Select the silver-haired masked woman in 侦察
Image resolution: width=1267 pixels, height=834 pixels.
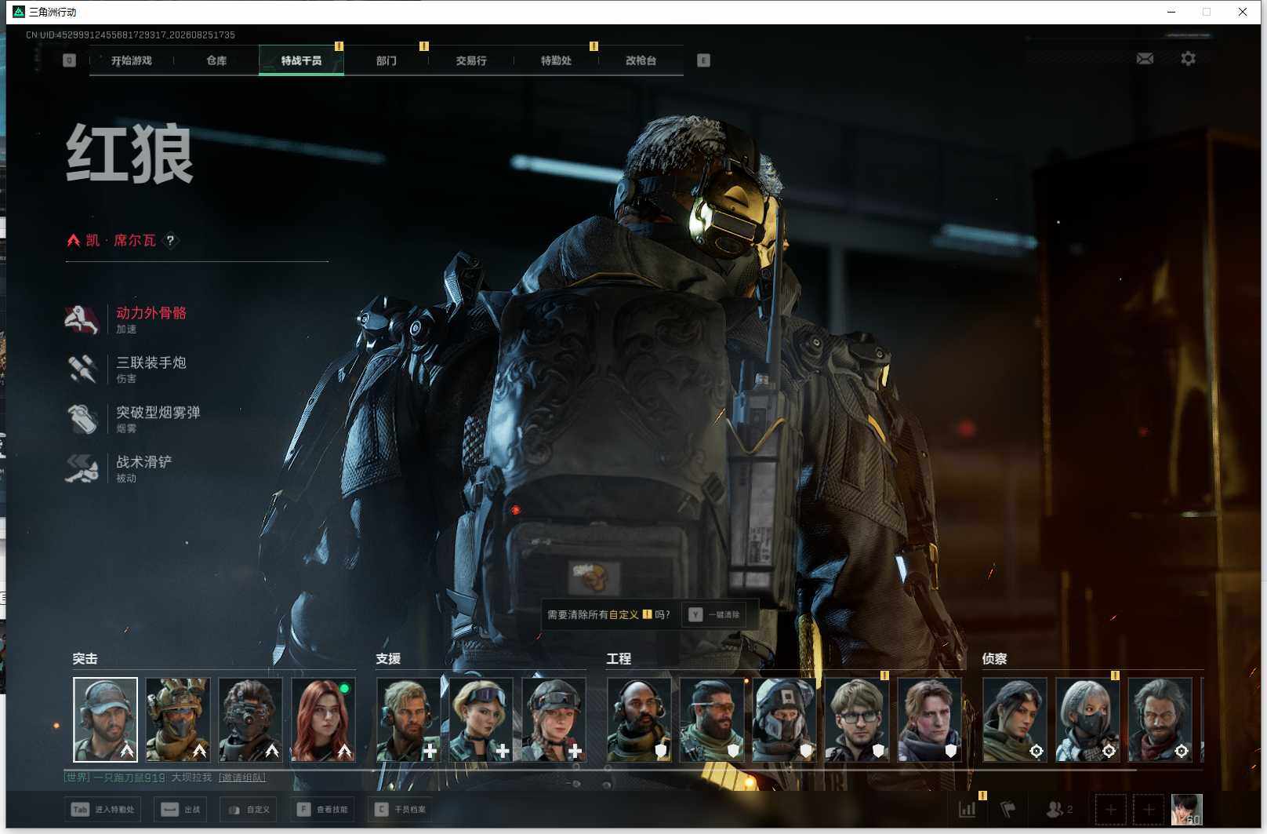coord(1087,719)
